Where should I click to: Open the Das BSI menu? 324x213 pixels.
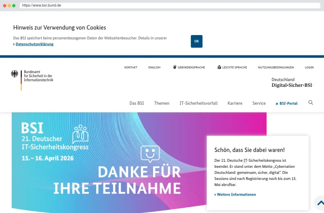click(136, 103)
